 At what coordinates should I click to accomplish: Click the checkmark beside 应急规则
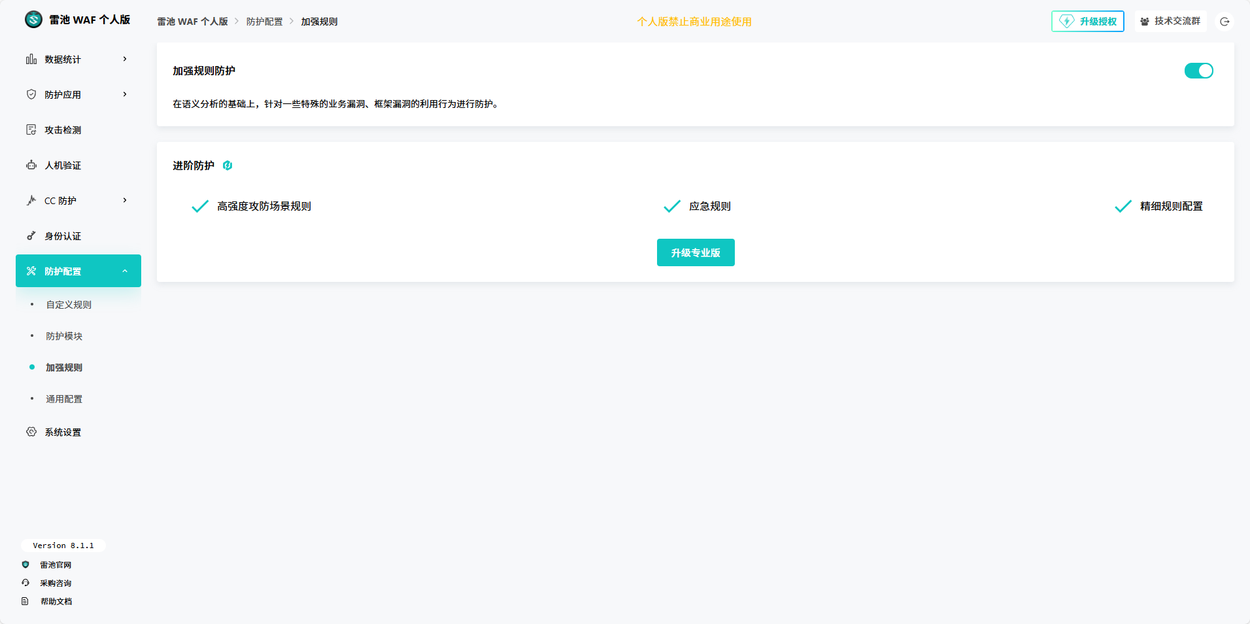point(672,206)
